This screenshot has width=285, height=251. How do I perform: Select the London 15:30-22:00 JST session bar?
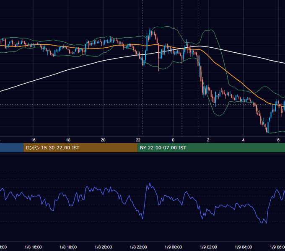click(x=80, y=148)
